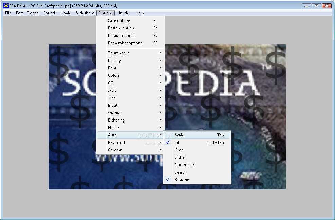Expand the GIF submenu
Screen dimensions: 335x220
(x=131, y=83)
